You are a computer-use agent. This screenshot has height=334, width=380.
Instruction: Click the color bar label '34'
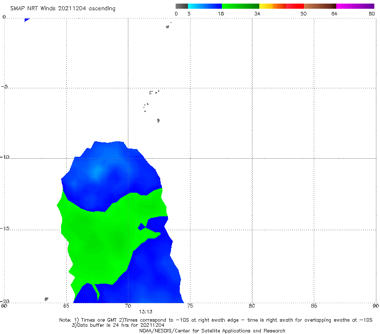pyautogui.click(x=257, y=13)
